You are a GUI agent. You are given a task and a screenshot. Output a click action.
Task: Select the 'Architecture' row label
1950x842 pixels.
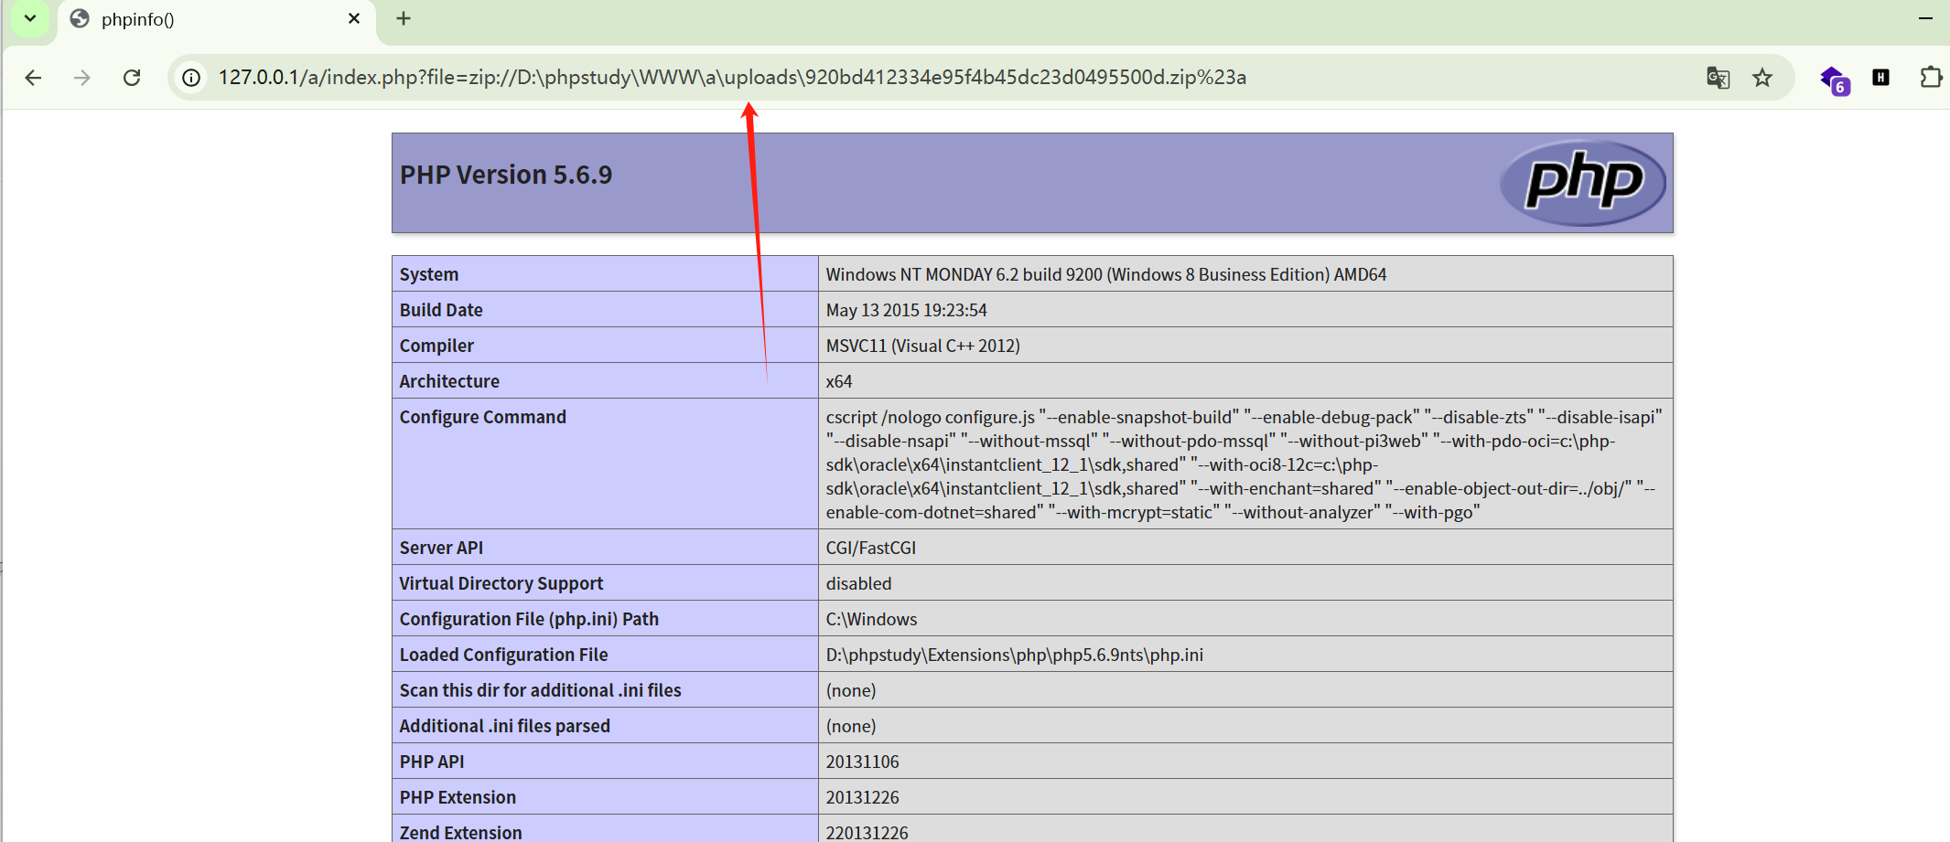tap(449, 381)
